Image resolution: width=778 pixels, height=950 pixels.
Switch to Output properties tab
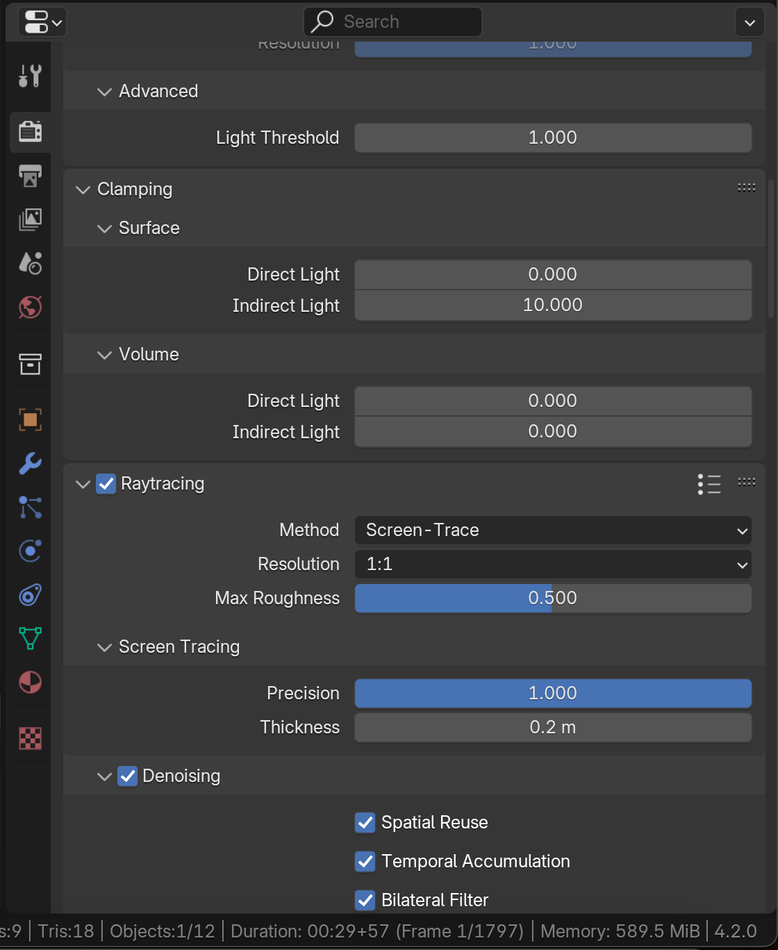[30, 175]
